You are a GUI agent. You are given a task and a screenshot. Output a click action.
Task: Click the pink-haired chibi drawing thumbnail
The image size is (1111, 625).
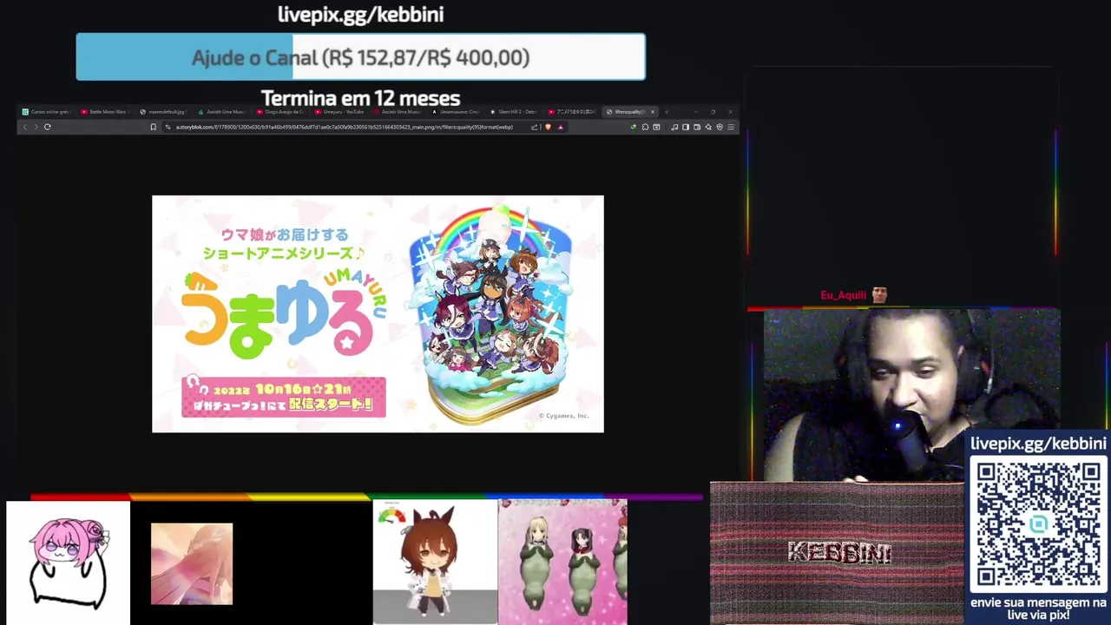click(68, 562)
